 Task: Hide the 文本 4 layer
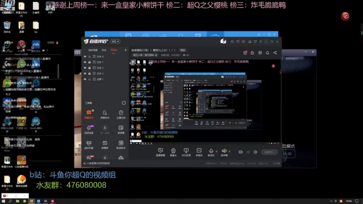[x=85, y=56]
